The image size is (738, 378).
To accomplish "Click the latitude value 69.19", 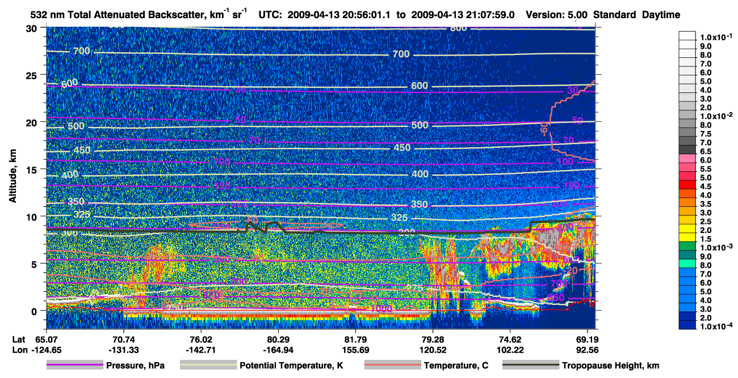I will point(587,340).
